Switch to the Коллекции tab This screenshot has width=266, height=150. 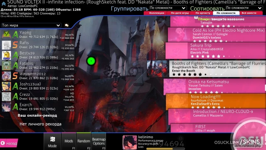(157, 13)
